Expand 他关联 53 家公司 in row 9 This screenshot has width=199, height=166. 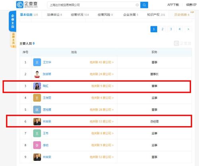(101, 157)
